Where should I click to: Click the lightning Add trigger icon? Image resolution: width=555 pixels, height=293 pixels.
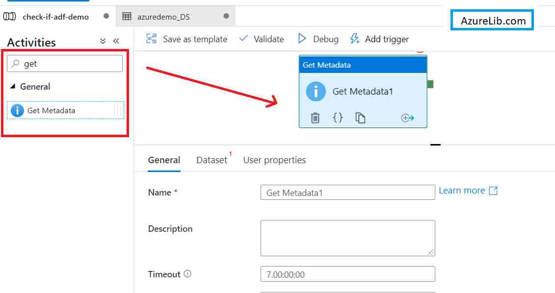(x=355, y=39)
